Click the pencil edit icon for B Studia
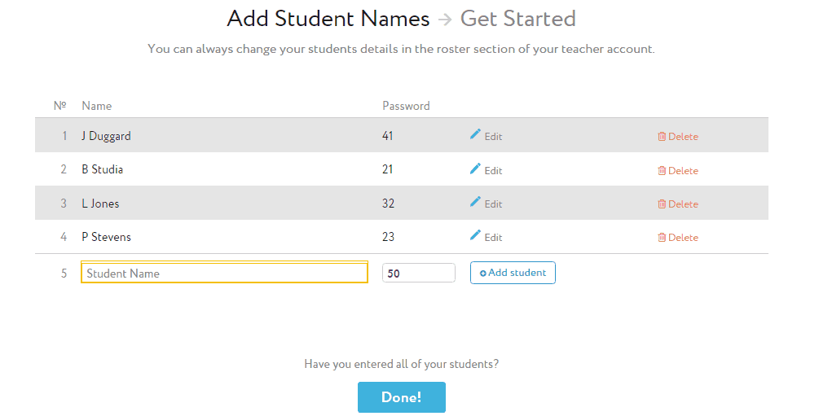The width and height of the screenshot is (819, 416). click(x=475, y=169)
